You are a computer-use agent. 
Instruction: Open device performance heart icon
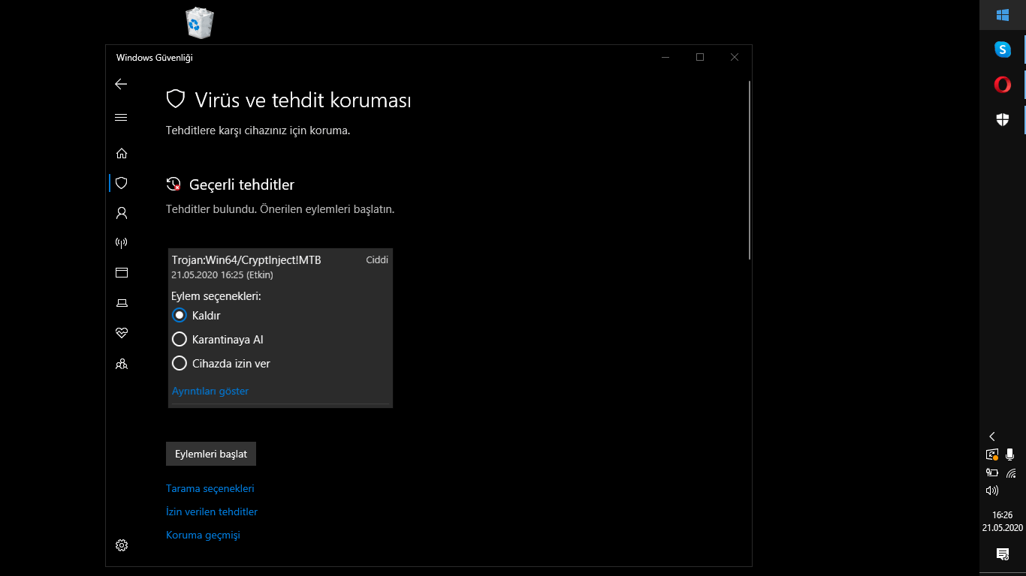point(122,333)
